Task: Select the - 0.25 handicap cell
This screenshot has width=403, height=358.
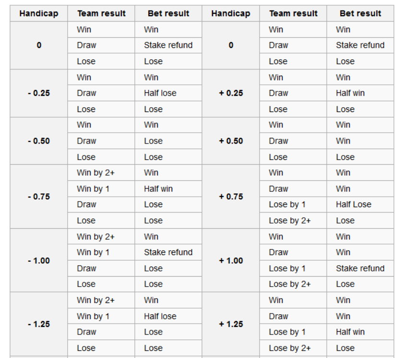Action: coord(39,93)
